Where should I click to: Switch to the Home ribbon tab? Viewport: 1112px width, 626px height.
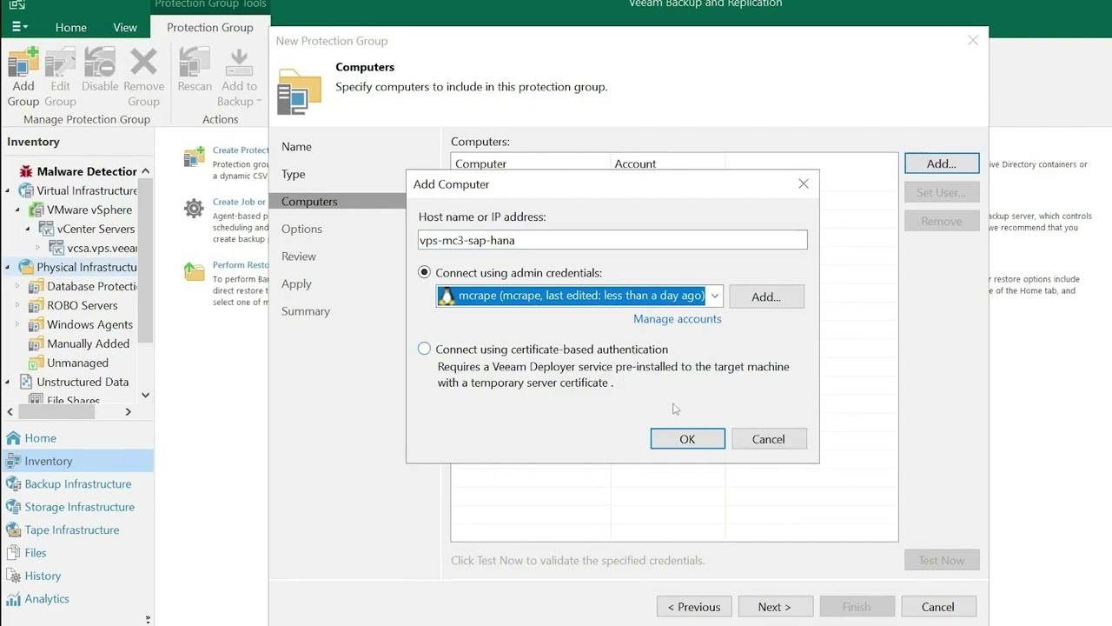click(x=70, y=27)
